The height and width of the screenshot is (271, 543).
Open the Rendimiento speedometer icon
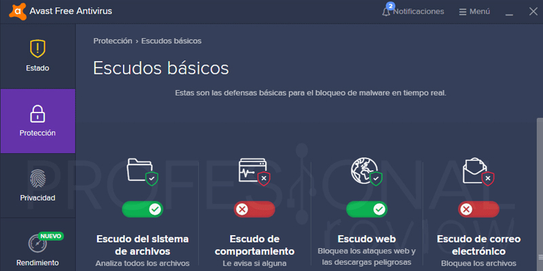(x=37, y=243)
